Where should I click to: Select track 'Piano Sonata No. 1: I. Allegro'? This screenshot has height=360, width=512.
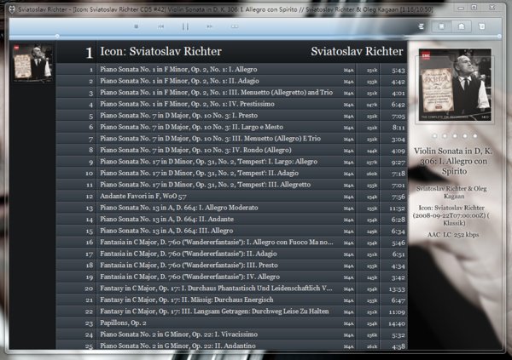click(x=231, y=70)
